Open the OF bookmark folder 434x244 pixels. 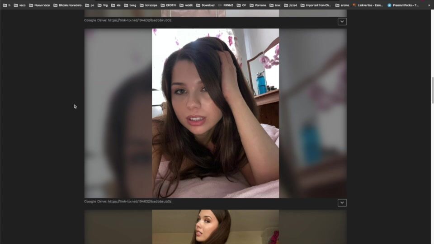click(241, 5)
